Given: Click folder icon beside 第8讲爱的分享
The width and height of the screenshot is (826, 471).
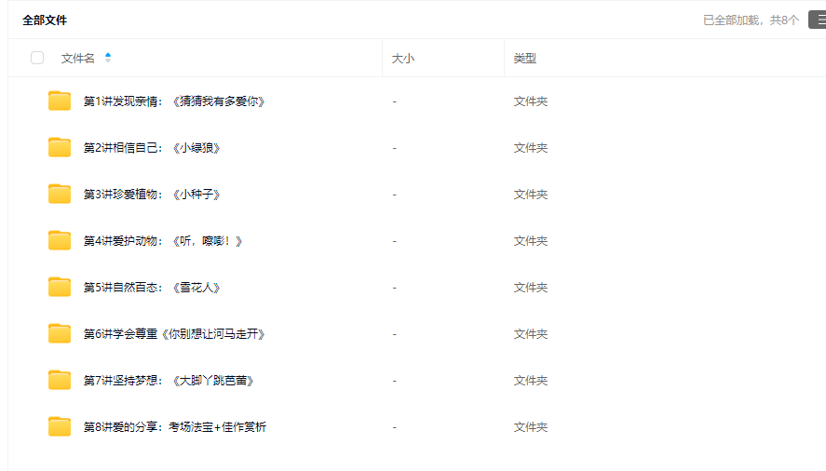Looking at the screenshot, I should [x=60, y=427].
